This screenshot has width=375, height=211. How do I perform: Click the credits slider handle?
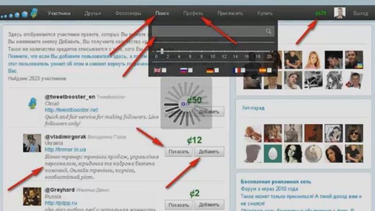[x=162, y=51]
